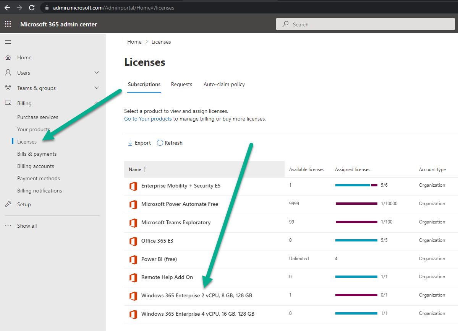This screenshot has height=331, width=458.
Task: Click Office icon for Windows 365 Enterprise 2 vCPU
Action: click(133, 296)
